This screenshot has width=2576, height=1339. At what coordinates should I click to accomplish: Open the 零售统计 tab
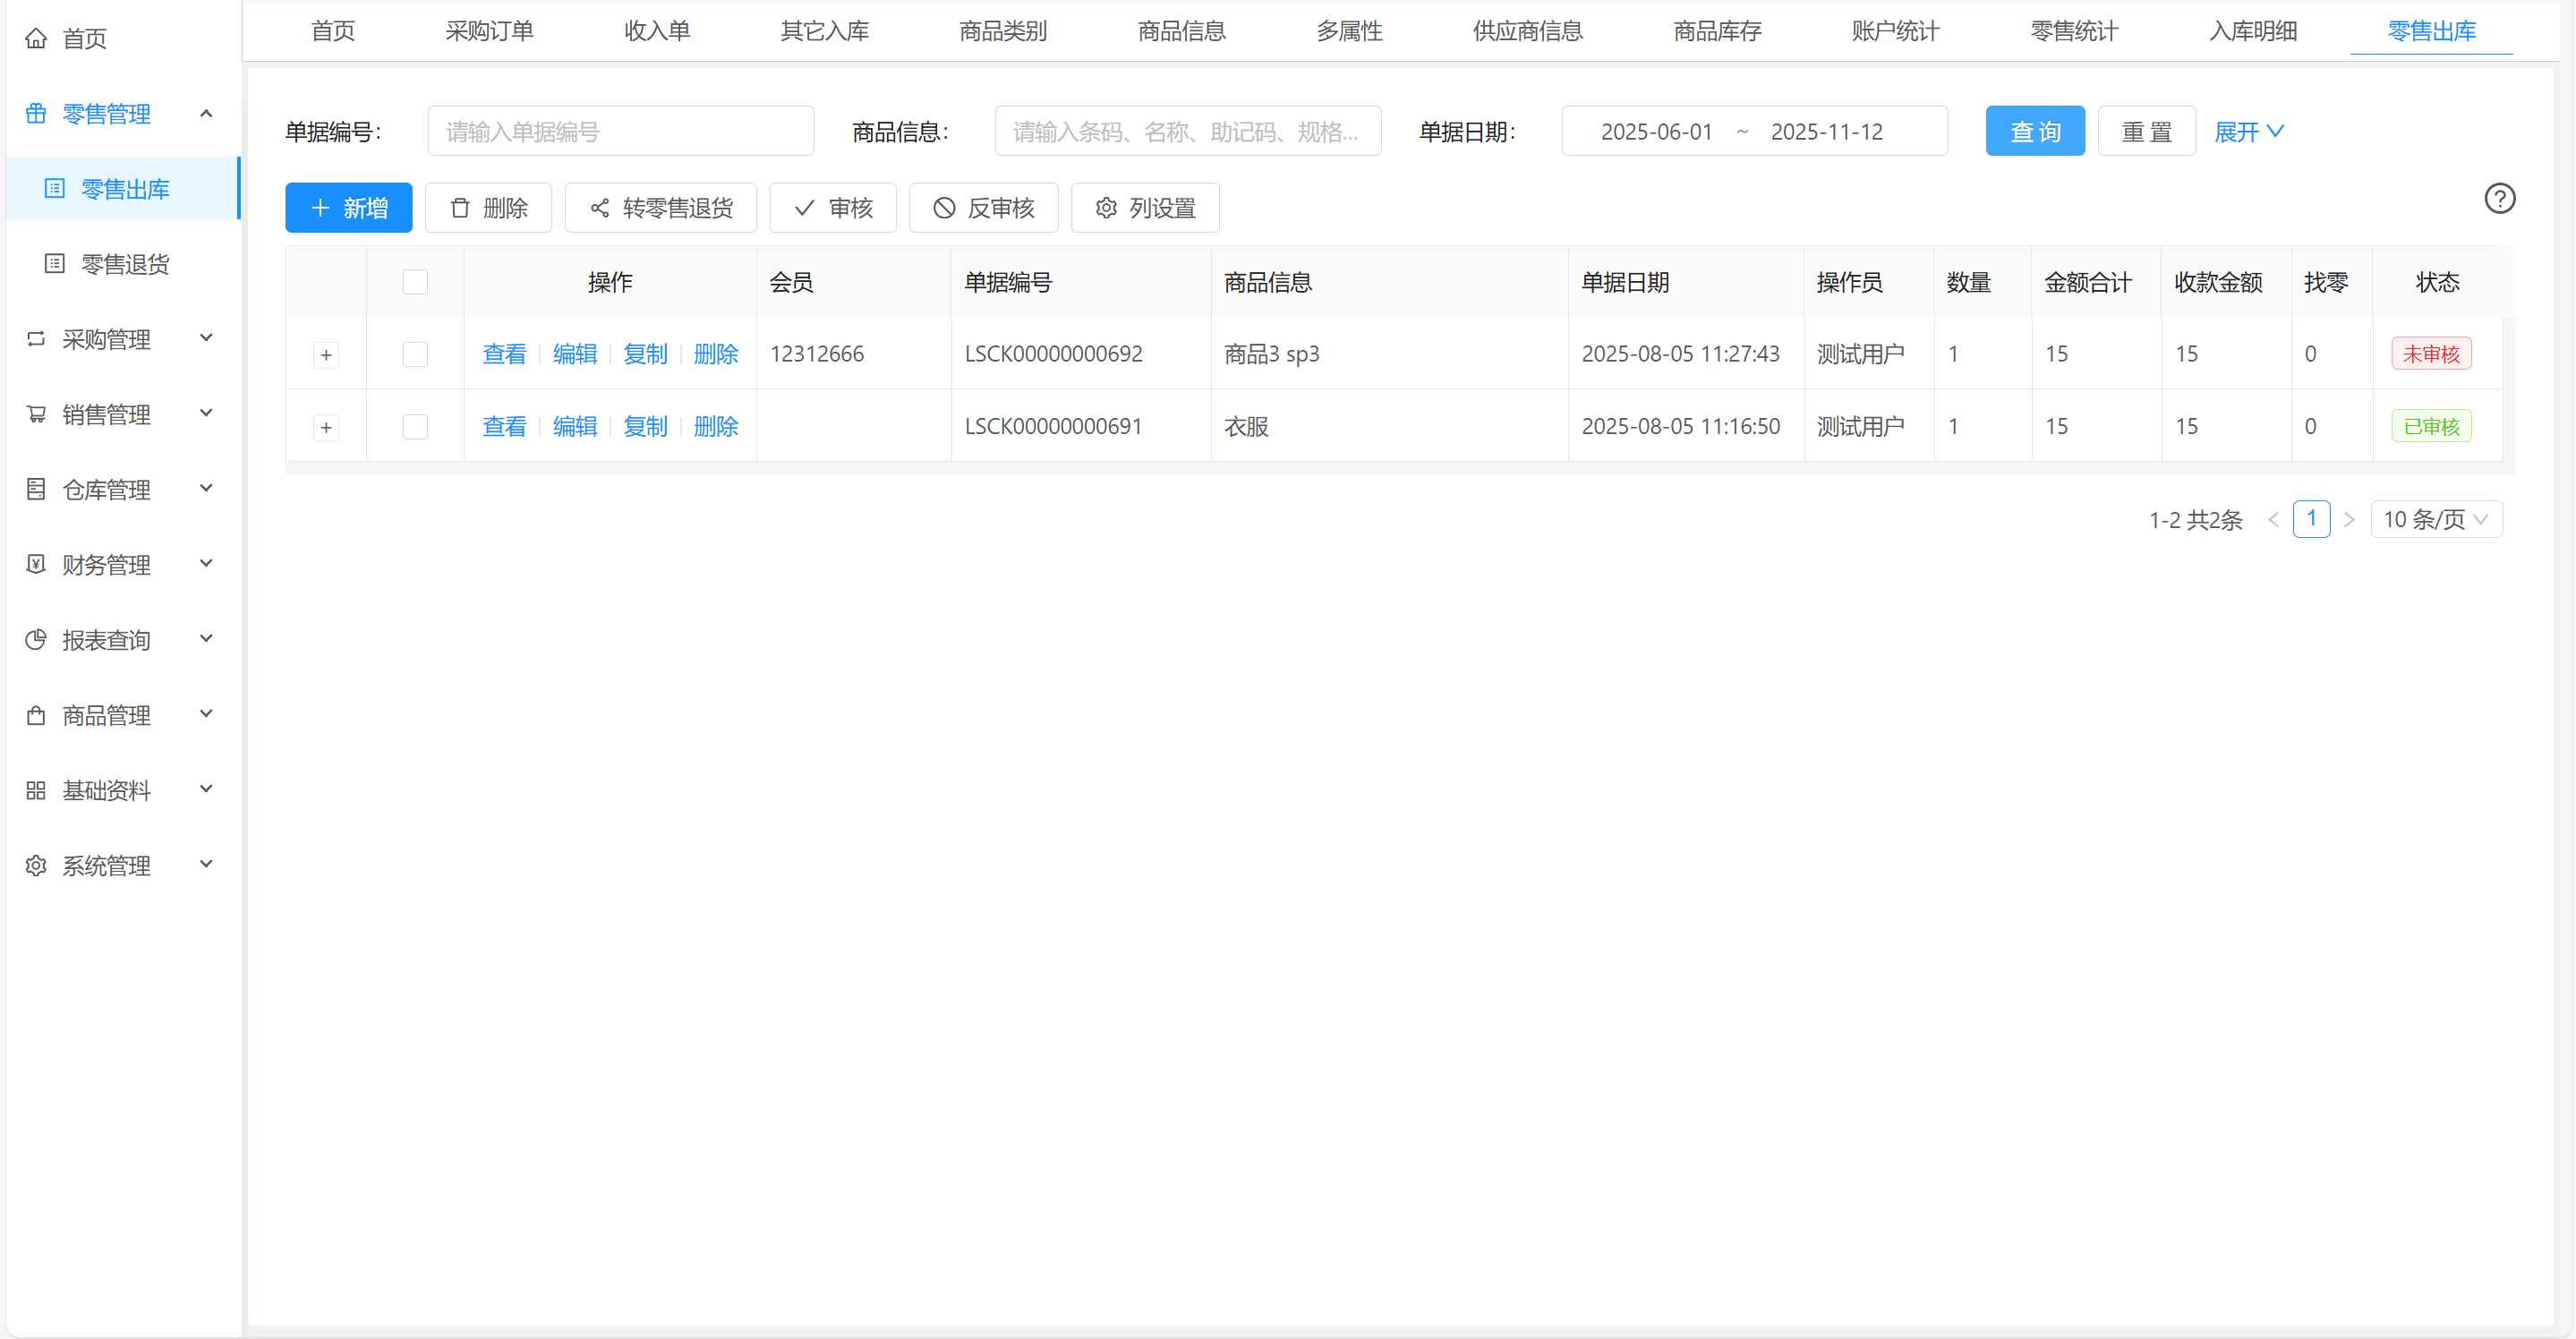coord(2074,31)
